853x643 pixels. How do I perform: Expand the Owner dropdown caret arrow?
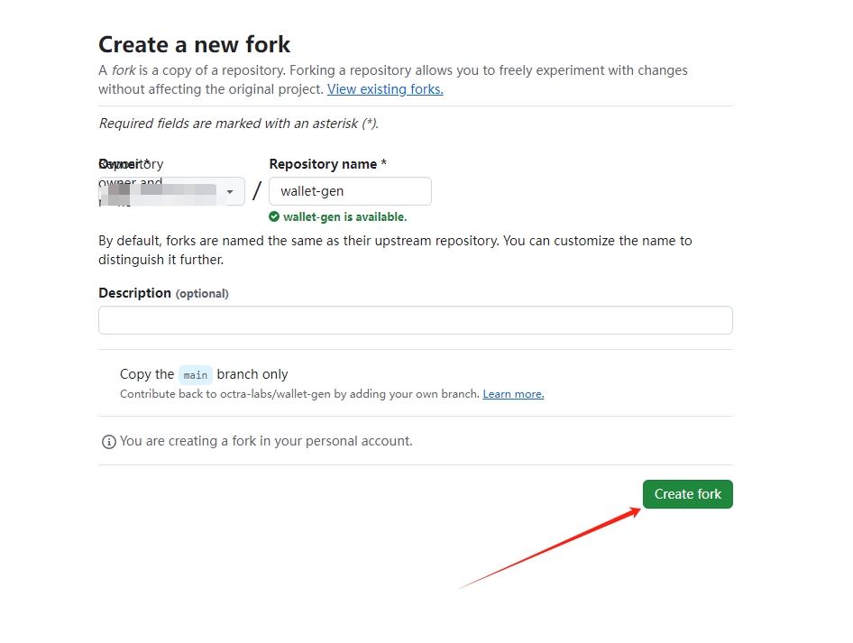click(x=230, y=191)
